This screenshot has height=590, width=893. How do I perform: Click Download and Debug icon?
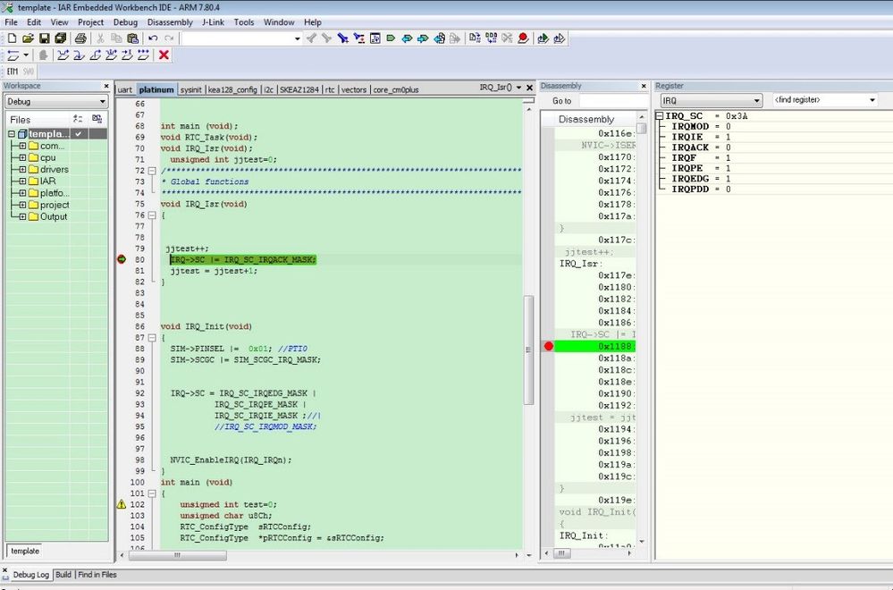543,38
